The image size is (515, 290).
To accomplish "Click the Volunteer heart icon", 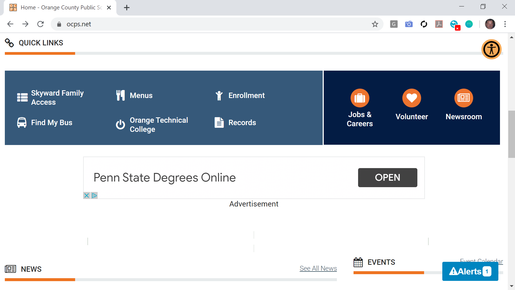I will click(x=412, y=98).
